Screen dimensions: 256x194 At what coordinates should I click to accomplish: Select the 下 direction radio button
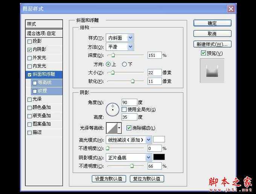pos(124,64)
